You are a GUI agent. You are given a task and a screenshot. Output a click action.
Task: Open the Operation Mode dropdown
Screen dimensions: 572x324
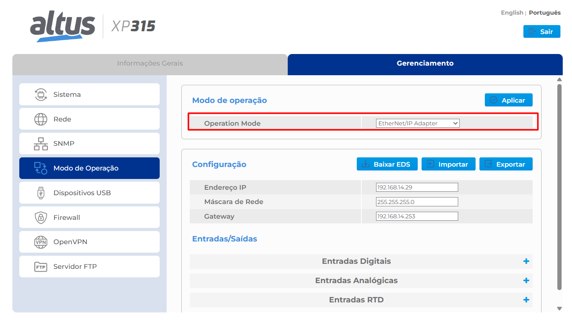[418, 123]
